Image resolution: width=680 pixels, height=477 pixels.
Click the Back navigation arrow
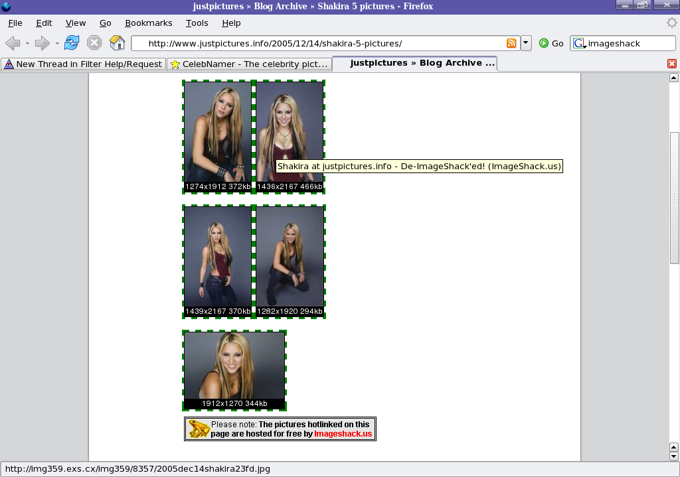[12, 43]
